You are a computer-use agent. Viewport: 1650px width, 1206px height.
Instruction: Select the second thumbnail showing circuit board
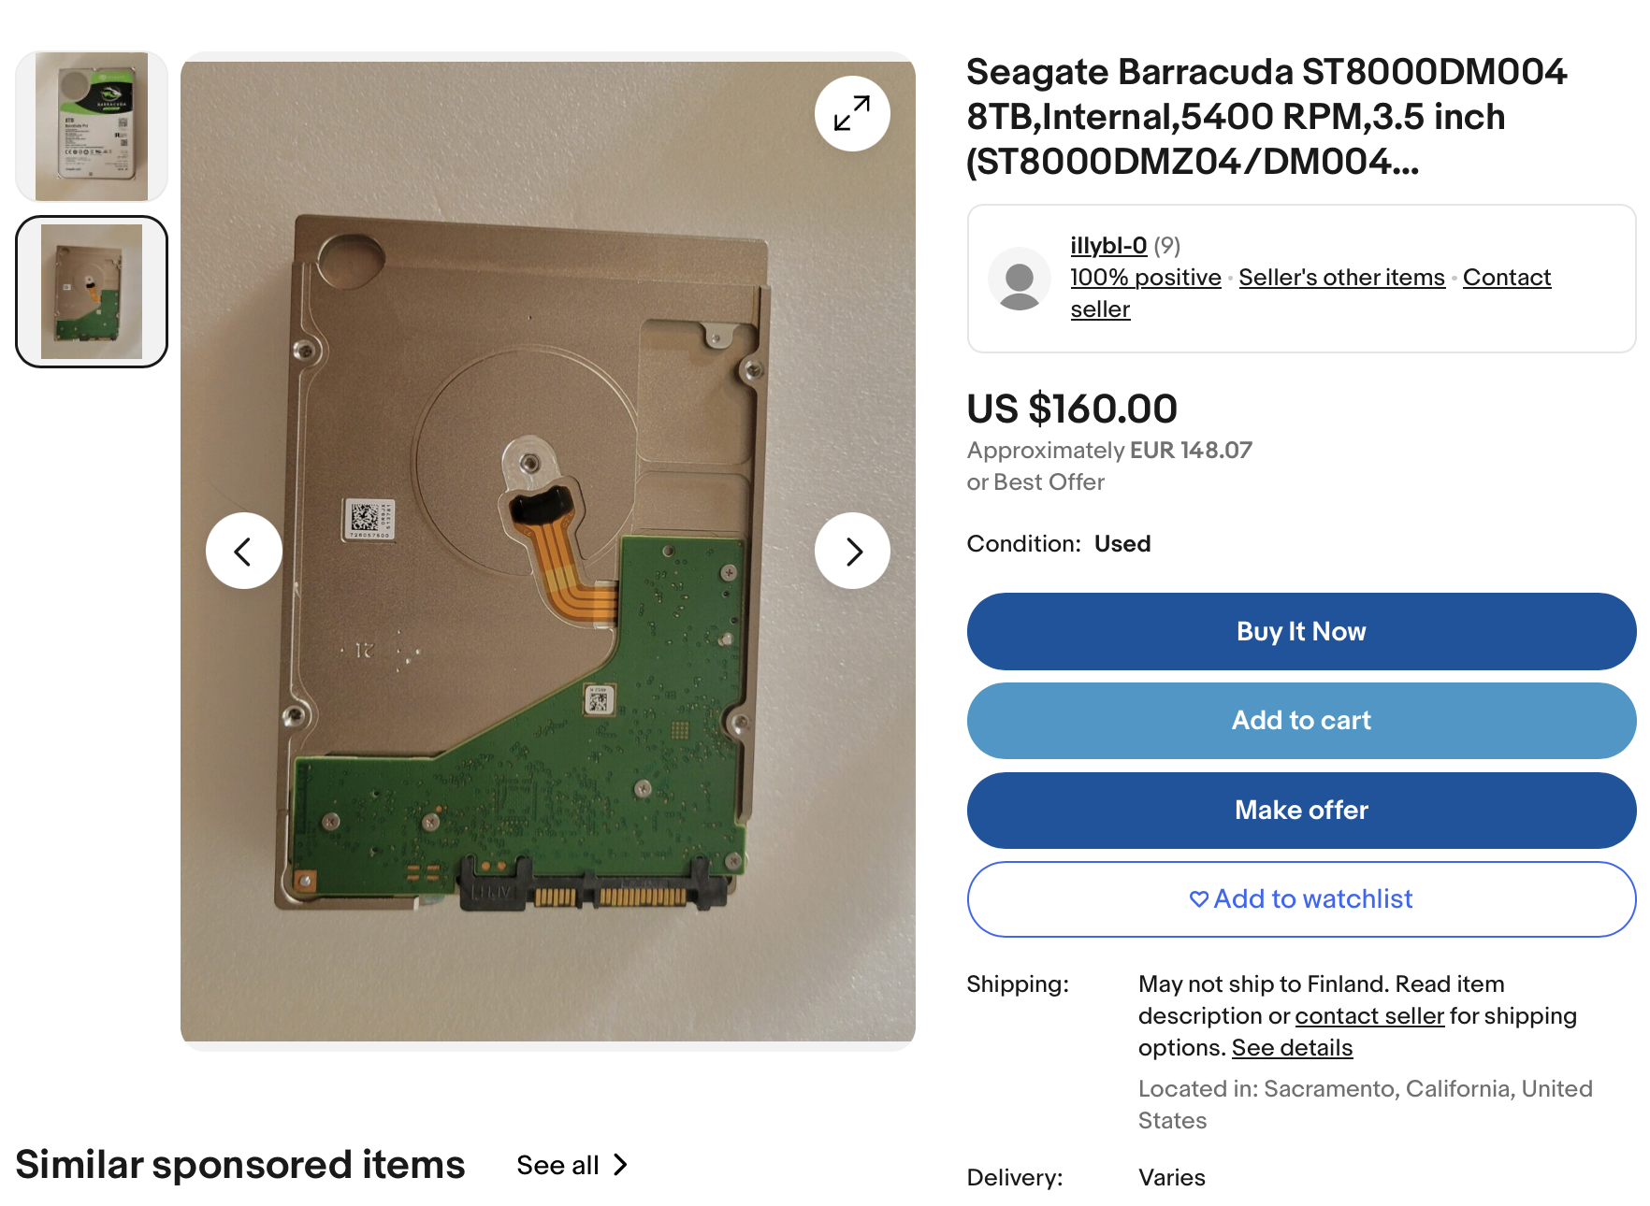coord(92,292)
